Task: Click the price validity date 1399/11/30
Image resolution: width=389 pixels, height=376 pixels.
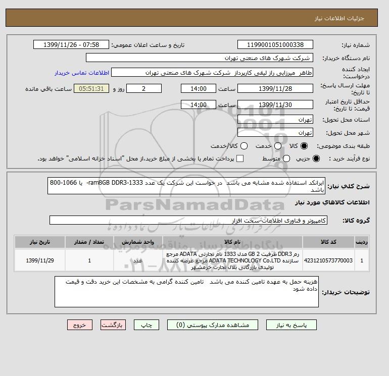Action: click(x=275, y=104)
